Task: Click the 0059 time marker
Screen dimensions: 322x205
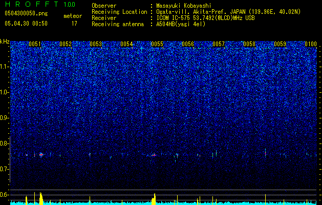Action: 280,44
